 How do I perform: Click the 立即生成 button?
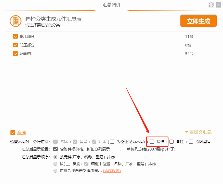[x=198, y=21]
